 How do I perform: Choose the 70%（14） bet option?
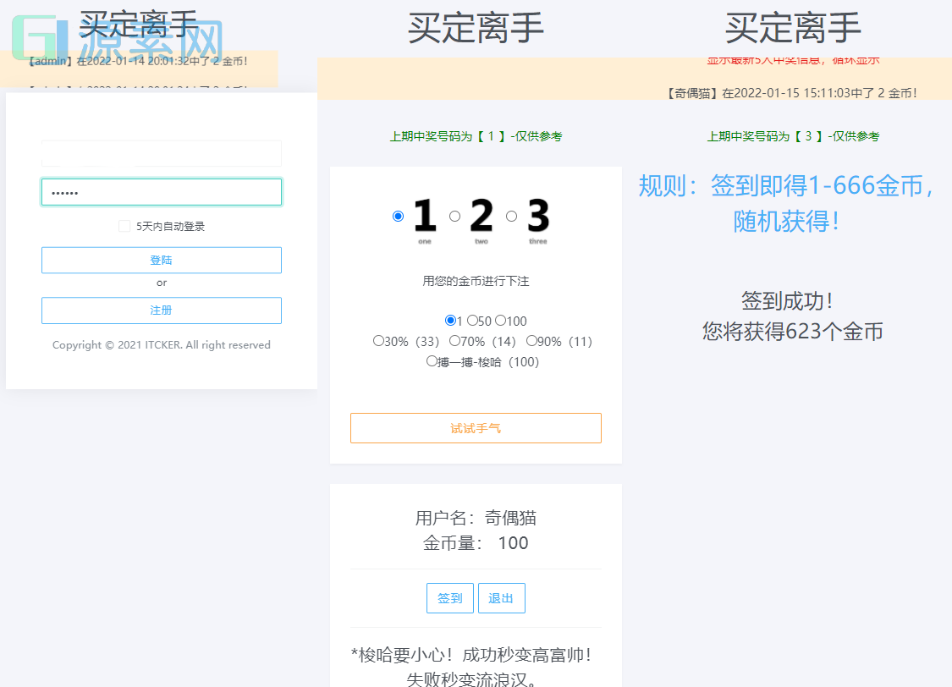454,341
